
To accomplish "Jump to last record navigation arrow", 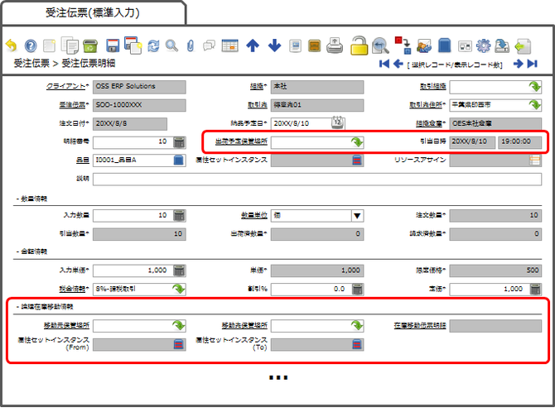I will tap(533, 64).
